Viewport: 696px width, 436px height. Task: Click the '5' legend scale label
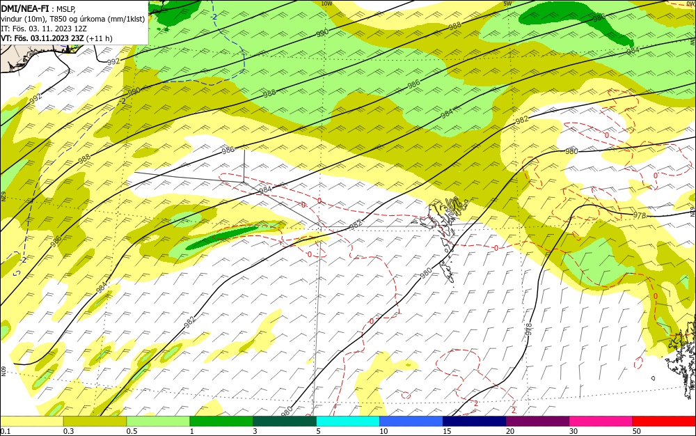pos(318,432)
